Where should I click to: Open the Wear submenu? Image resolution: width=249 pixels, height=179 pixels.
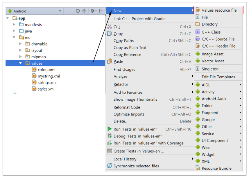(218, 147)
